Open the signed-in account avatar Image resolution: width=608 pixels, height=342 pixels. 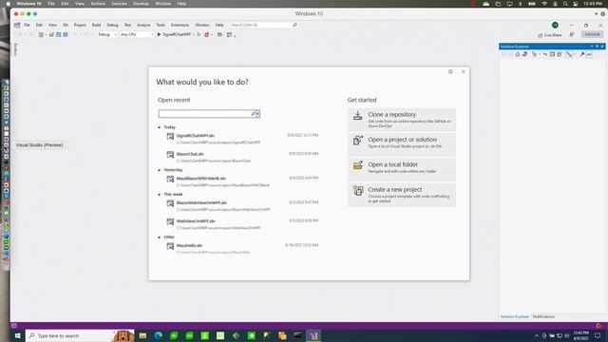[555, 25]
